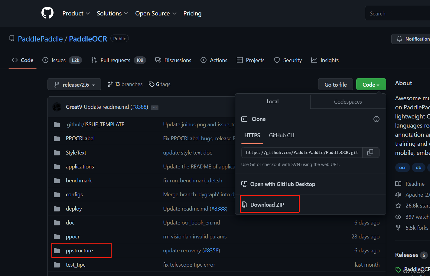Open pull request #8388 in commit header
Screen dimensions: 430x276
coord(139,107)
